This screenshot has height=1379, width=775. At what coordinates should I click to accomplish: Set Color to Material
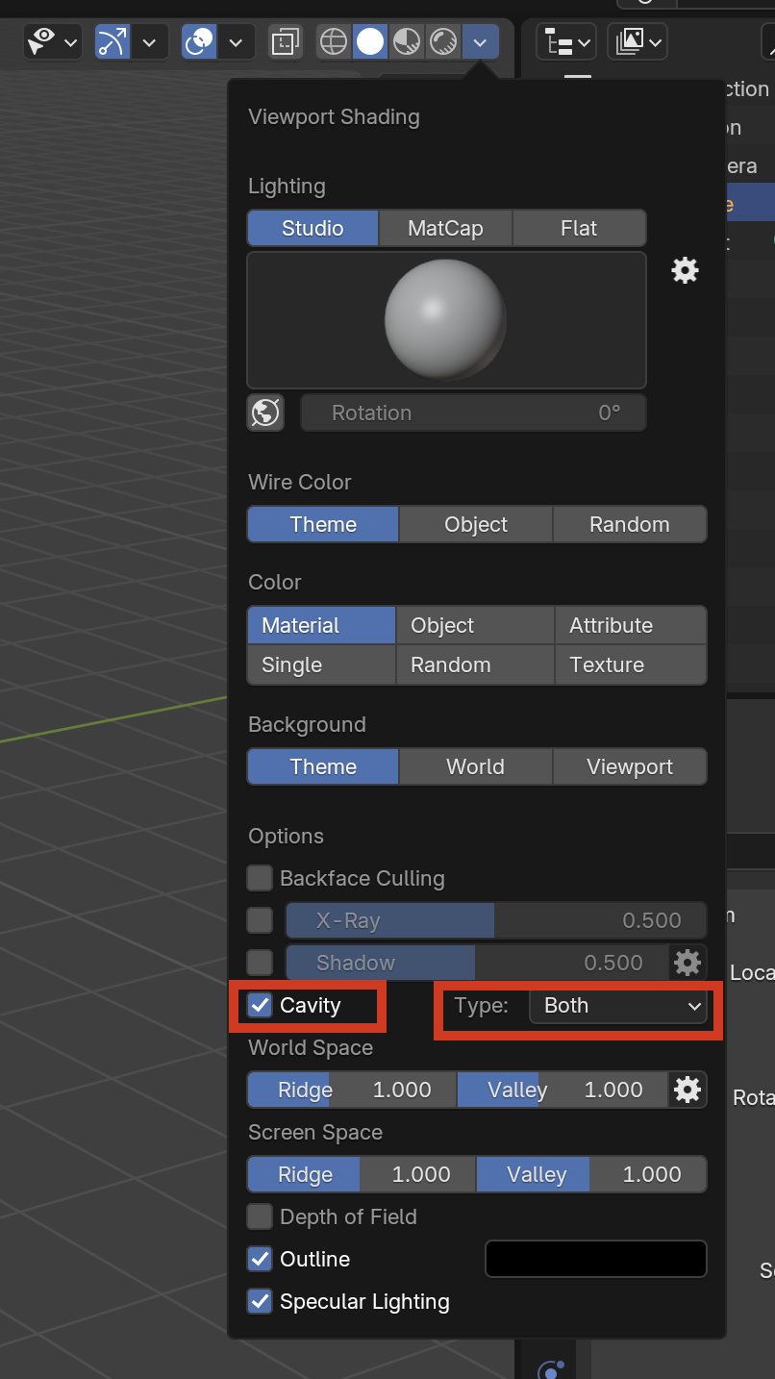pyautogui.click(x=321, y=625)
